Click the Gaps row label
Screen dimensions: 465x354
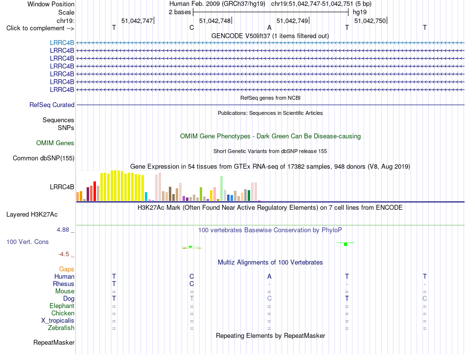67,269
